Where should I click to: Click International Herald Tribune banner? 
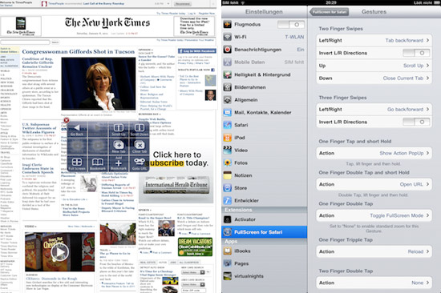tap(176, 185)
